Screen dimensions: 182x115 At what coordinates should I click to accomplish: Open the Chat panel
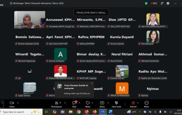pos(74,104)
